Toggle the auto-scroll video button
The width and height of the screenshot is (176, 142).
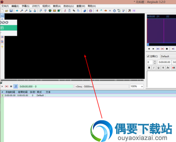15,86
